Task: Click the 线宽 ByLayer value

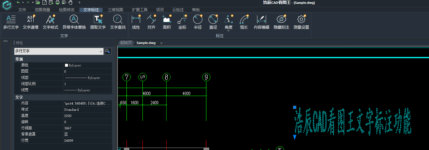Action: (x=88, y=90)
